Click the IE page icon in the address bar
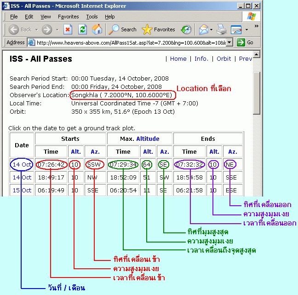The height and width of the screenshot is (295, 298). point(31,42)
